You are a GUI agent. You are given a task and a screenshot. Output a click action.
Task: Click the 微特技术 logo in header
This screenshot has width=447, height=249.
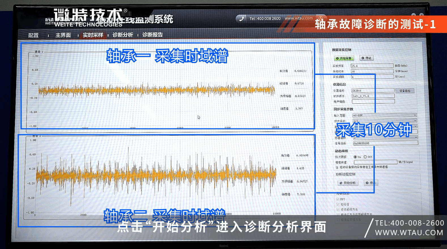coord(88,18)
